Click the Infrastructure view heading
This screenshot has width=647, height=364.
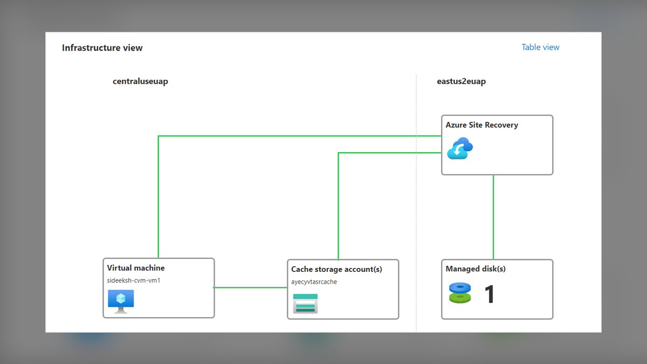point(102,47)
